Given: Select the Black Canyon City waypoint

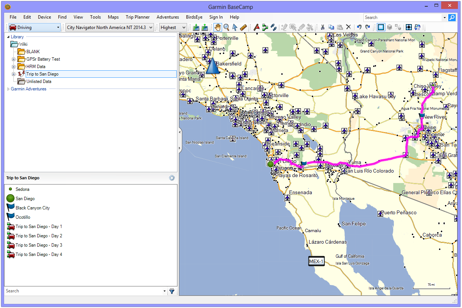Looking at the screenshot, I should click(32, 208).
